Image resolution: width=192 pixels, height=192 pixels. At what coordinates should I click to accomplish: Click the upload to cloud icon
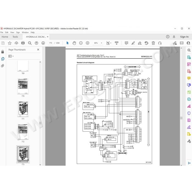(16, 43)
